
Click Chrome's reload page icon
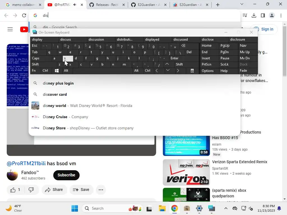coord(24,15)
